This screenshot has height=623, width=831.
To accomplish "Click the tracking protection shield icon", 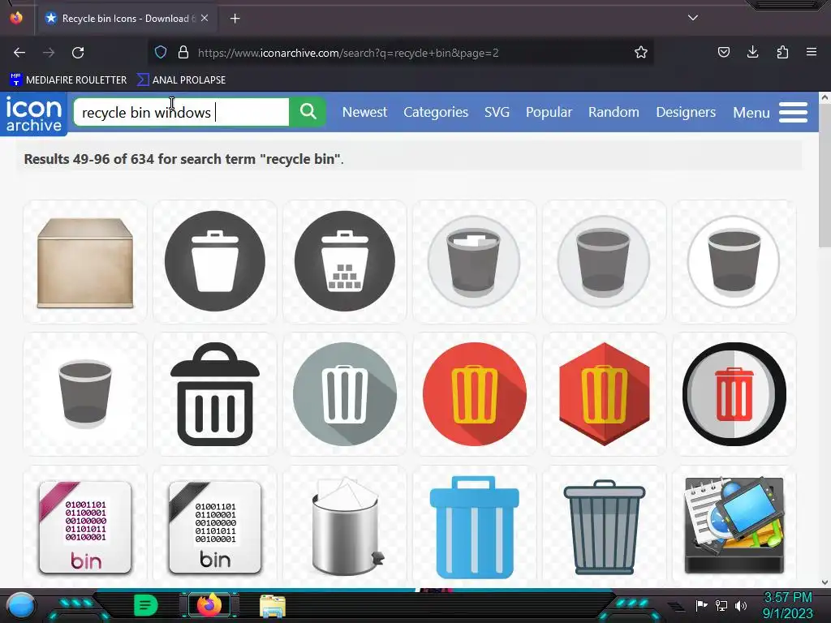I will coord(161,53).
